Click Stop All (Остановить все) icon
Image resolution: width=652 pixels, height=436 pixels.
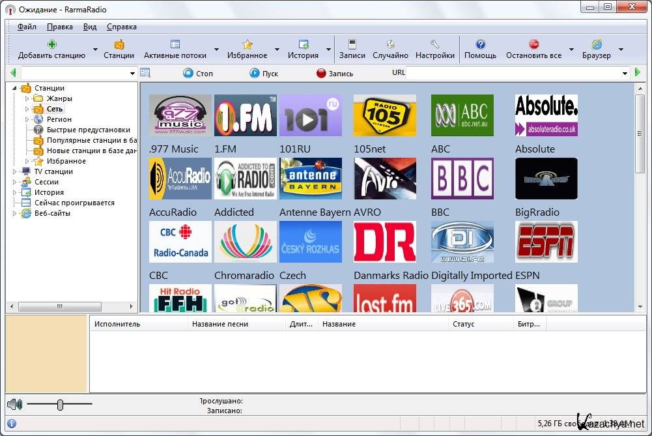(x=533, y=45)
